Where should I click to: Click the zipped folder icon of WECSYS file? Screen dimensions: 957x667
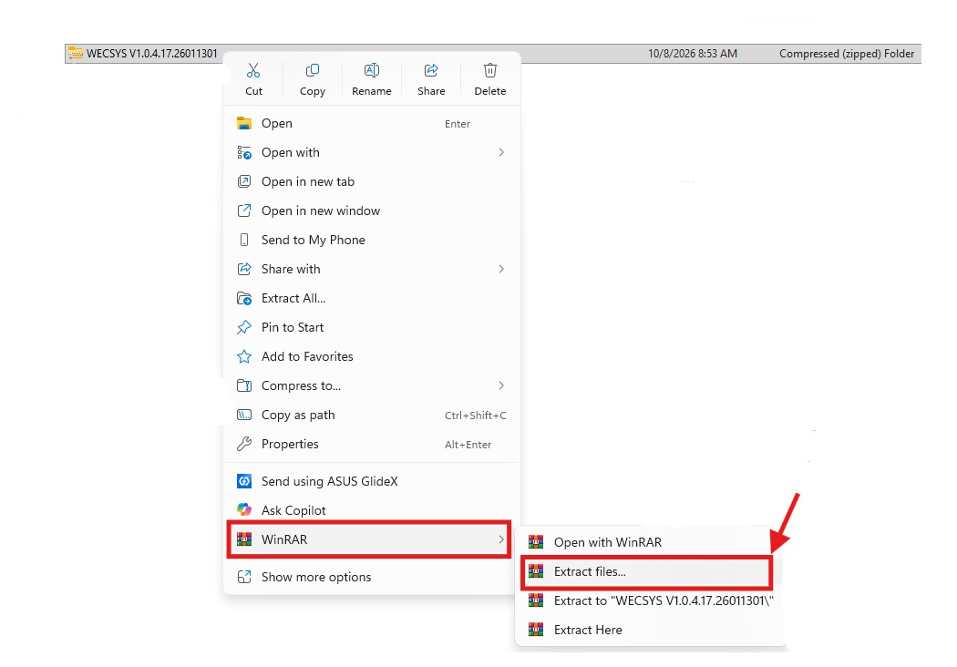76,53
